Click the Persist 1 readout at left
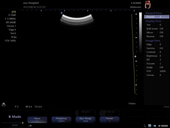This screenshot has width=170, height=128. 11,26
